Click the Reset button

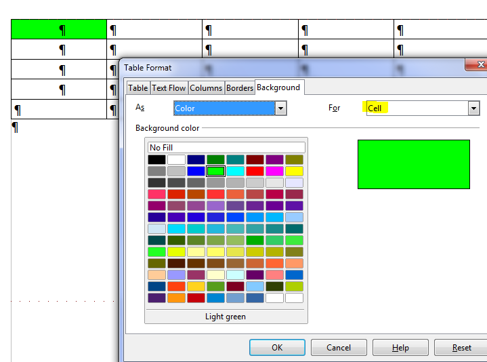pyautogui.click(x=462, y=348)
